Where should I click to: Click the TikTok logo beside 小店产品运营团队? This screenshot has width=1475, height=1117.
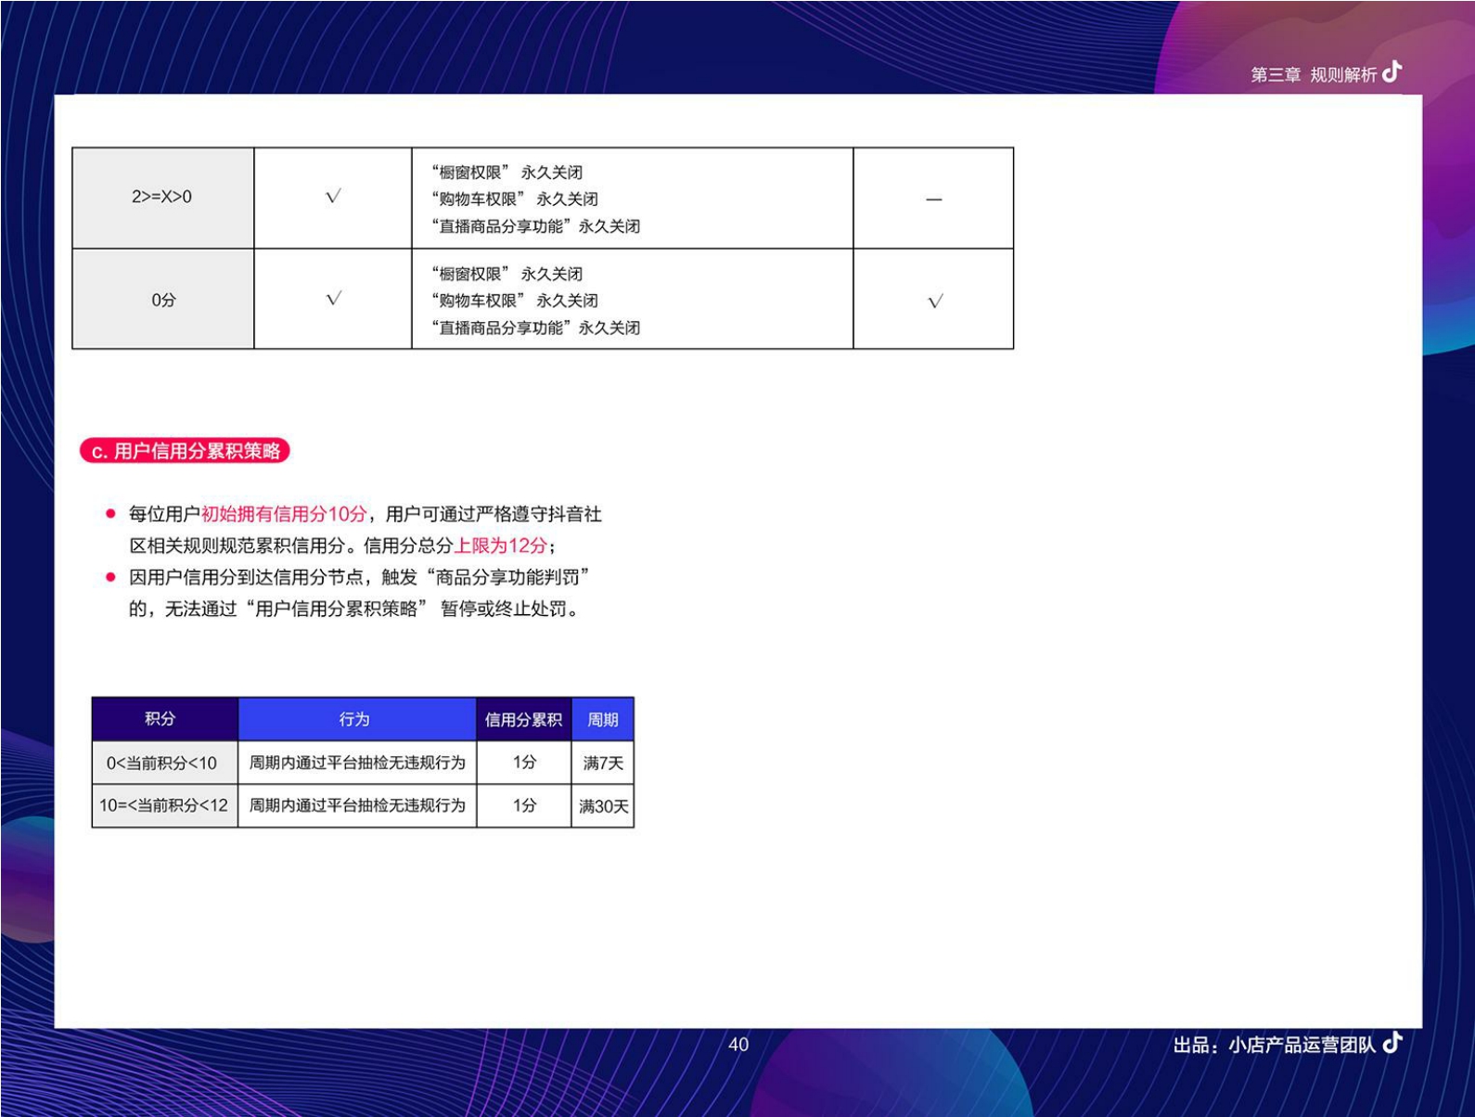[x=1392, y=1043]
